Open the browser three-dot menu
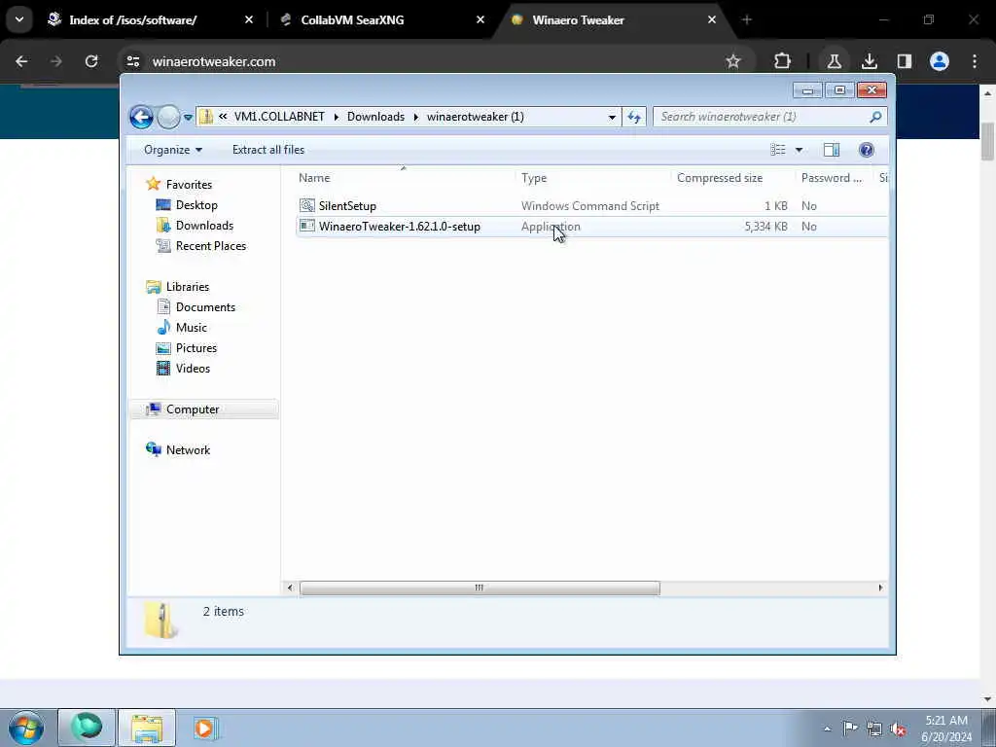Viewport: 996px width, 747px height. coord(975,61)
